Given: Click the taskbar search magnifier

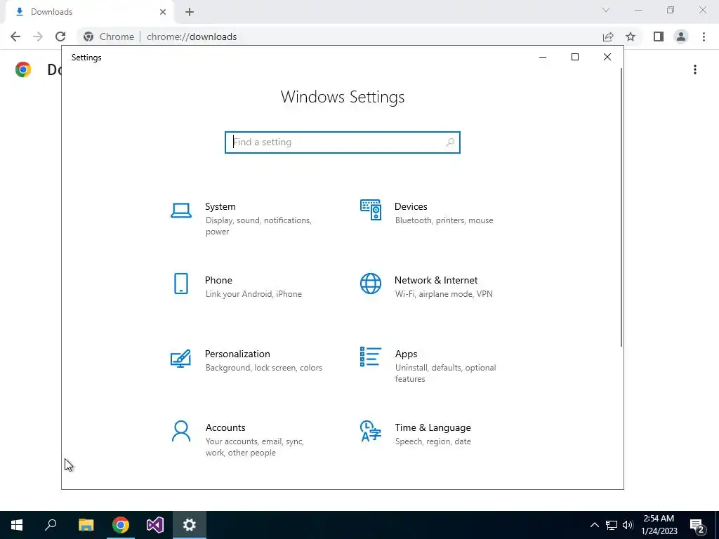Looking at the screenshot, I should click(51, 525).
